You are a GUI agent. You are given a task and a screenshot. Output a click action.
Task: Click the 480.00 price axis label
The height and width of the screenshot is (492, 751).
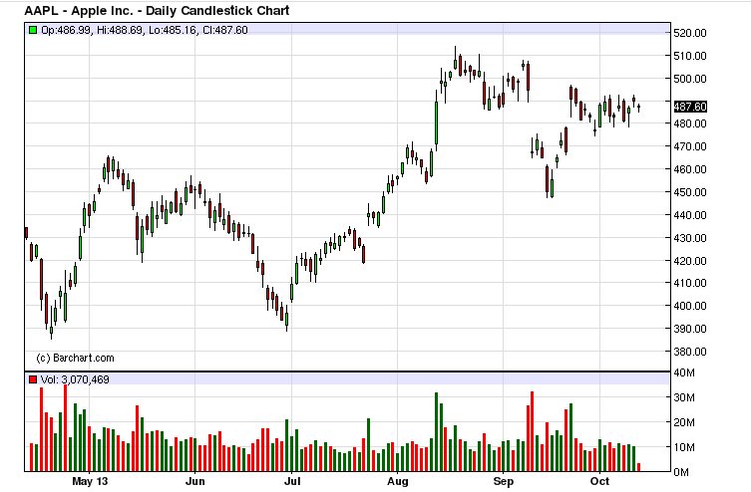point(690,123)
